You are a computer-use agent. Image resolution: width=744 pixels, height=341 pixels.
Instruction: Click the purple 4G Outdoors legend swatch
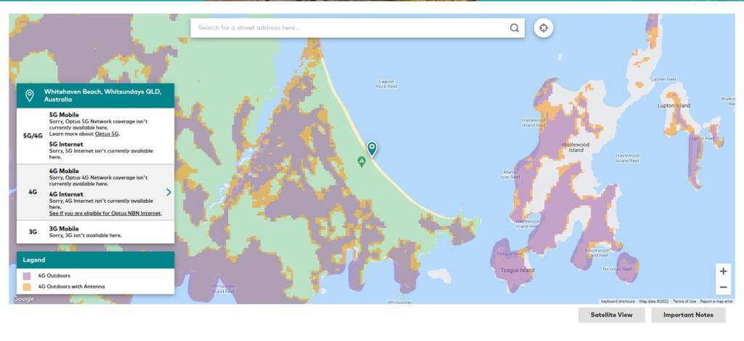point(27,276)
